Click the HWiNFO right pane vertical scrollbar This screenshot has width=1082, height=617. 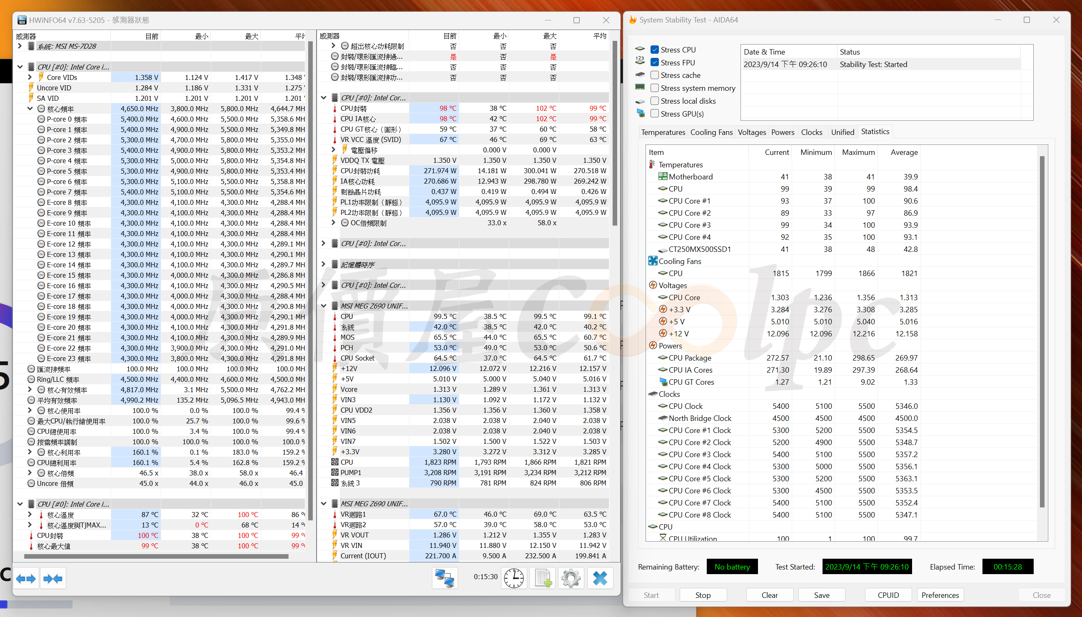tap(615, 133)
